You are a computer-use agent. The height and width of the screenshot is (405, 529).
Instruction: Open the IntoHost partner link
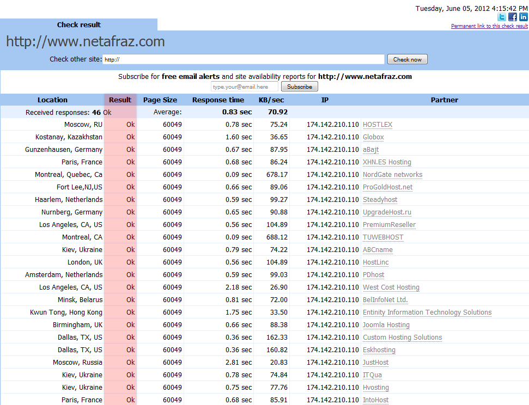pyautogui.click(x=375, y=400)
